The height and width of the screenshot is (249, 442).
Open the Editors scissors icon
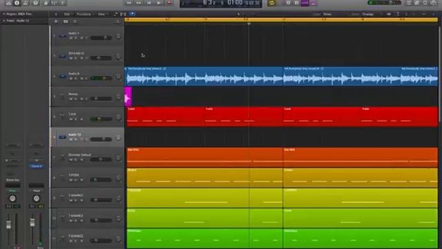click(x=63, y=3)
